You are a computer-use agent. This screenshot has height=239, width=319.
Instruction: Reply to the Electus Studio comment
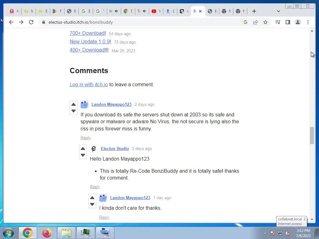click(x=95, y=187)
